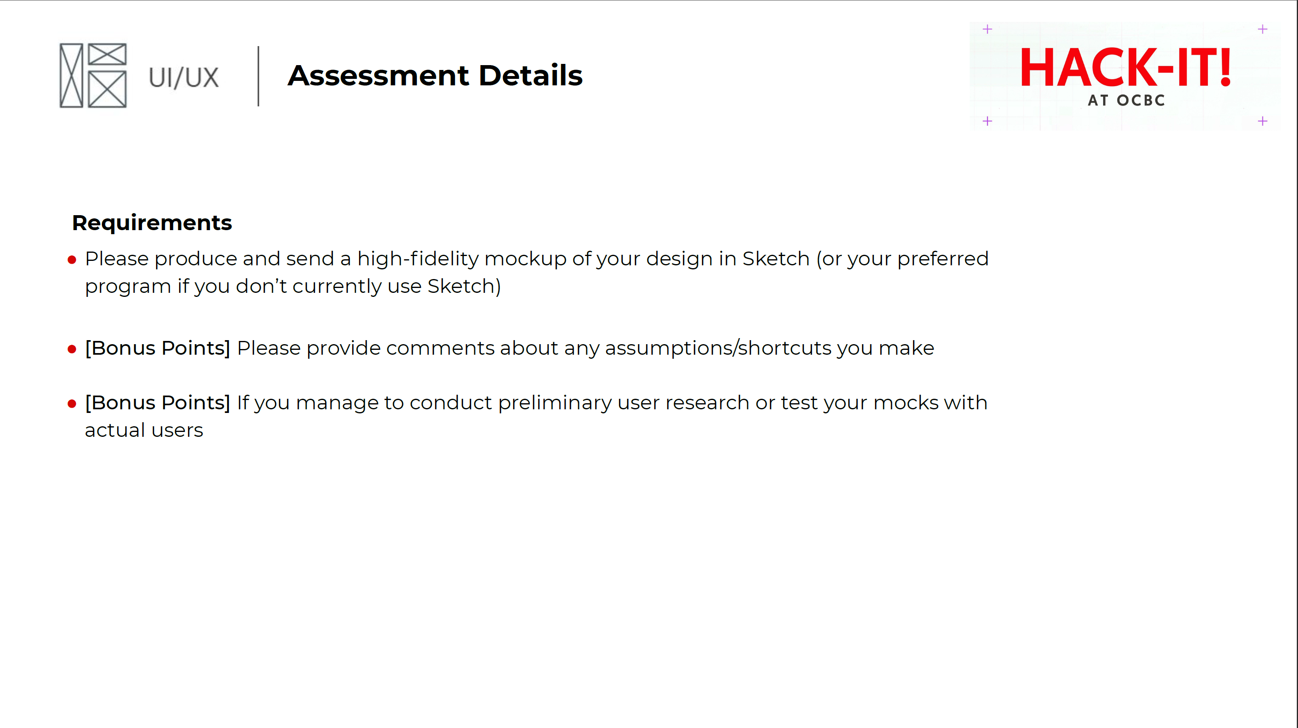Click the Requirements heading
The width and height of the screenshot is (1298, 728).
pos(152,223)
